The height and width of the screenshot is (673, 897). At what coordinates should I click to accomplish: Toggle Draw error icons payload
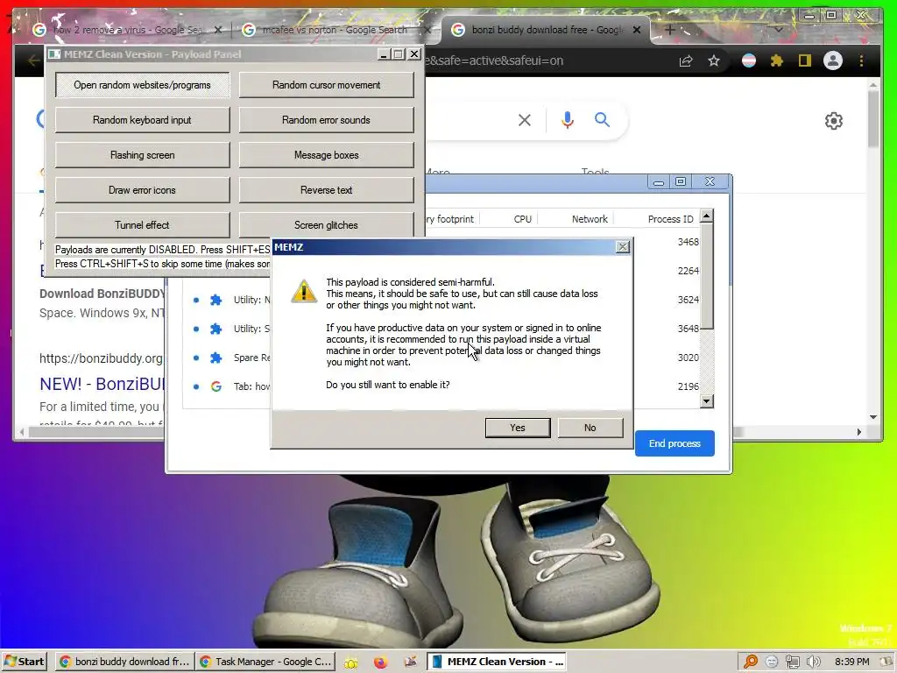[x=143, y=190]
